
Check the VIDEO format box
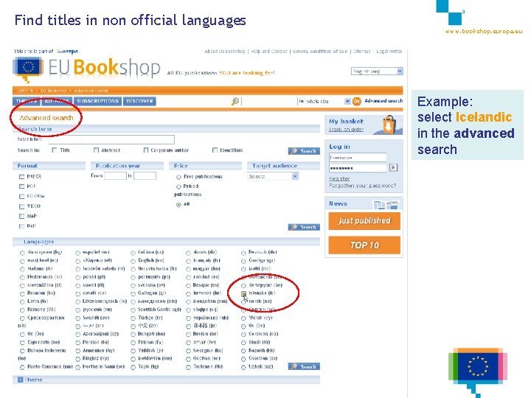21,206
